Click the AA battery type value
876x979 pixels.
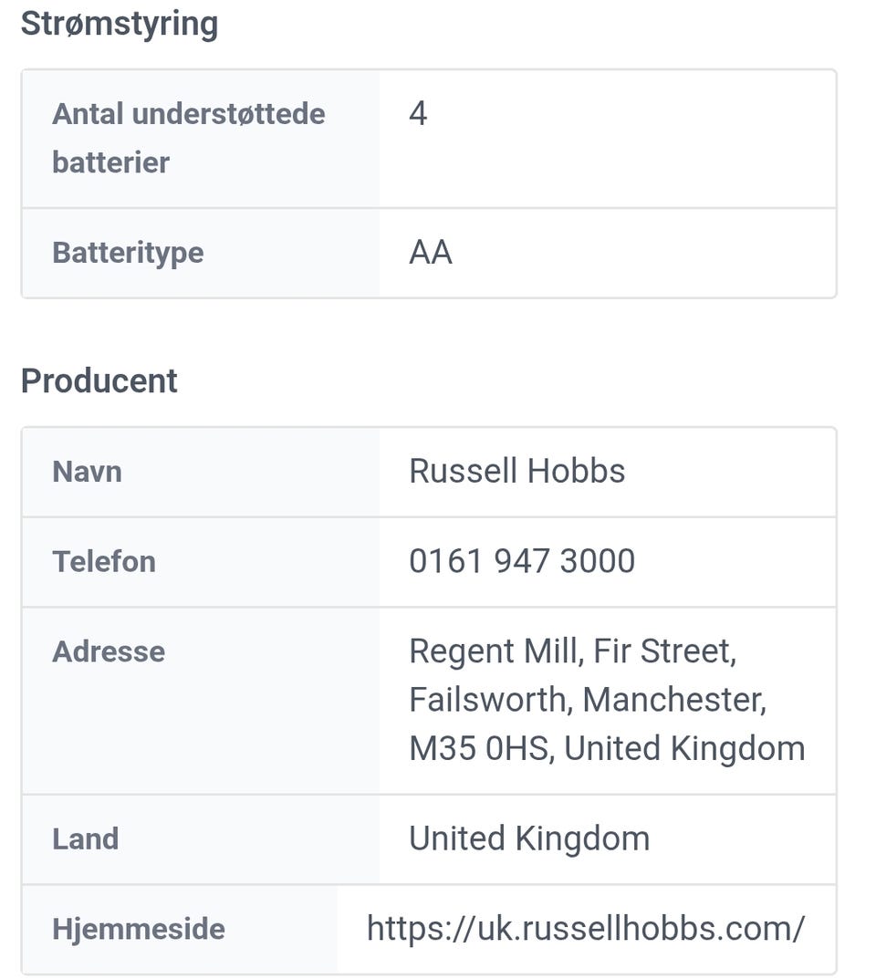[431, 253]
